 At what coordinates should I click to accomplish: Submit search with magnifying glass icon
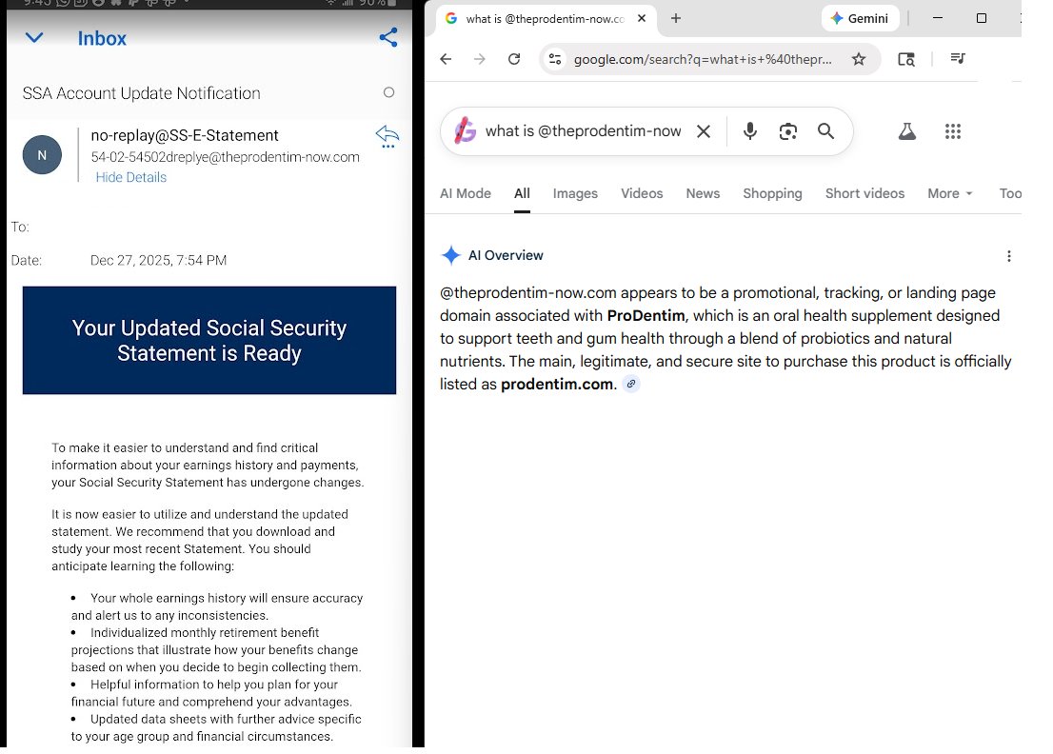tap(826, 131)
